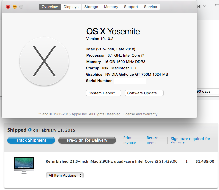
Task: Click the Track Shipment button
Action: pyautogui.click(x=31, y=140)
